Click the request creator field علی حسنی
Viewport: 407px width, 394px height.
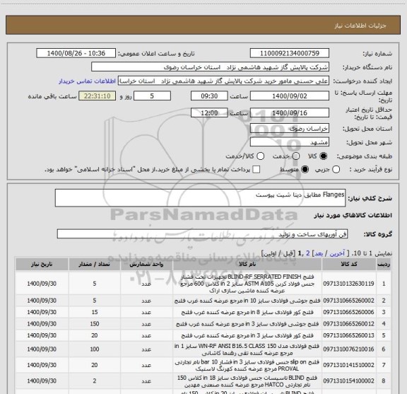[223, 81]
